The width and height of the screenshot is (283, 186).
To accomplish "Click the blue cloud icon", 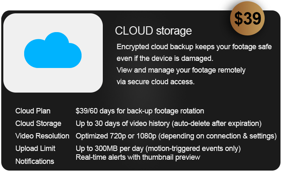I will (x=53, y=51).
